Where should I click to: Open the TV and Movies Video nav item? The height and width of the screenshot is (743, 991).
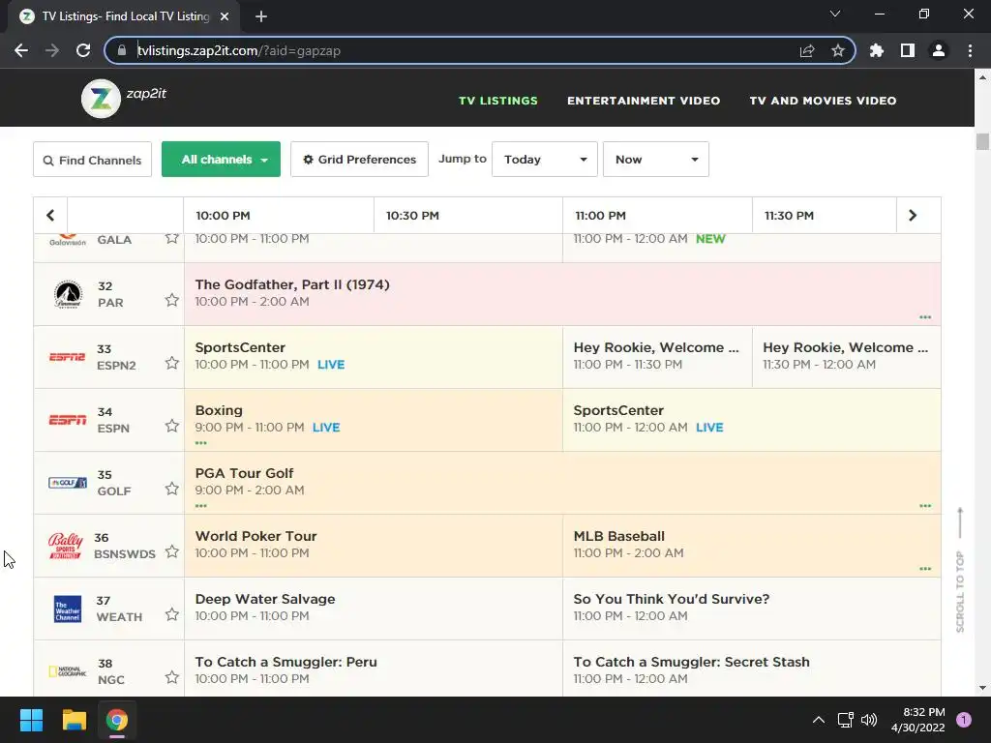click(823, 101)
